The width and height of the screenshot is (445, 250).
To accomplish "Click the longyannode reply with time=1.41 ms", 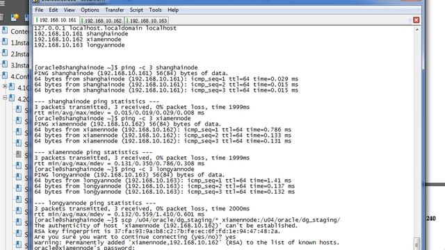I will [x=163, y=181].
